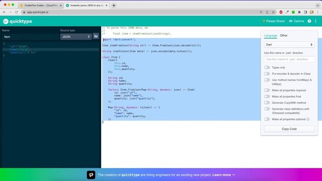Close the Instantly parse JSON tab

click(x=107, y=6)
